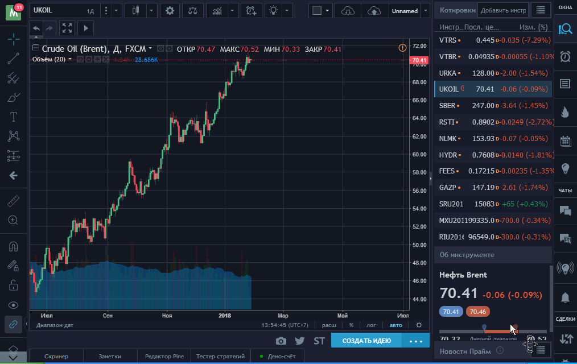Select the left arrow icons tool
577x364 pixels.
pos(14,175)
